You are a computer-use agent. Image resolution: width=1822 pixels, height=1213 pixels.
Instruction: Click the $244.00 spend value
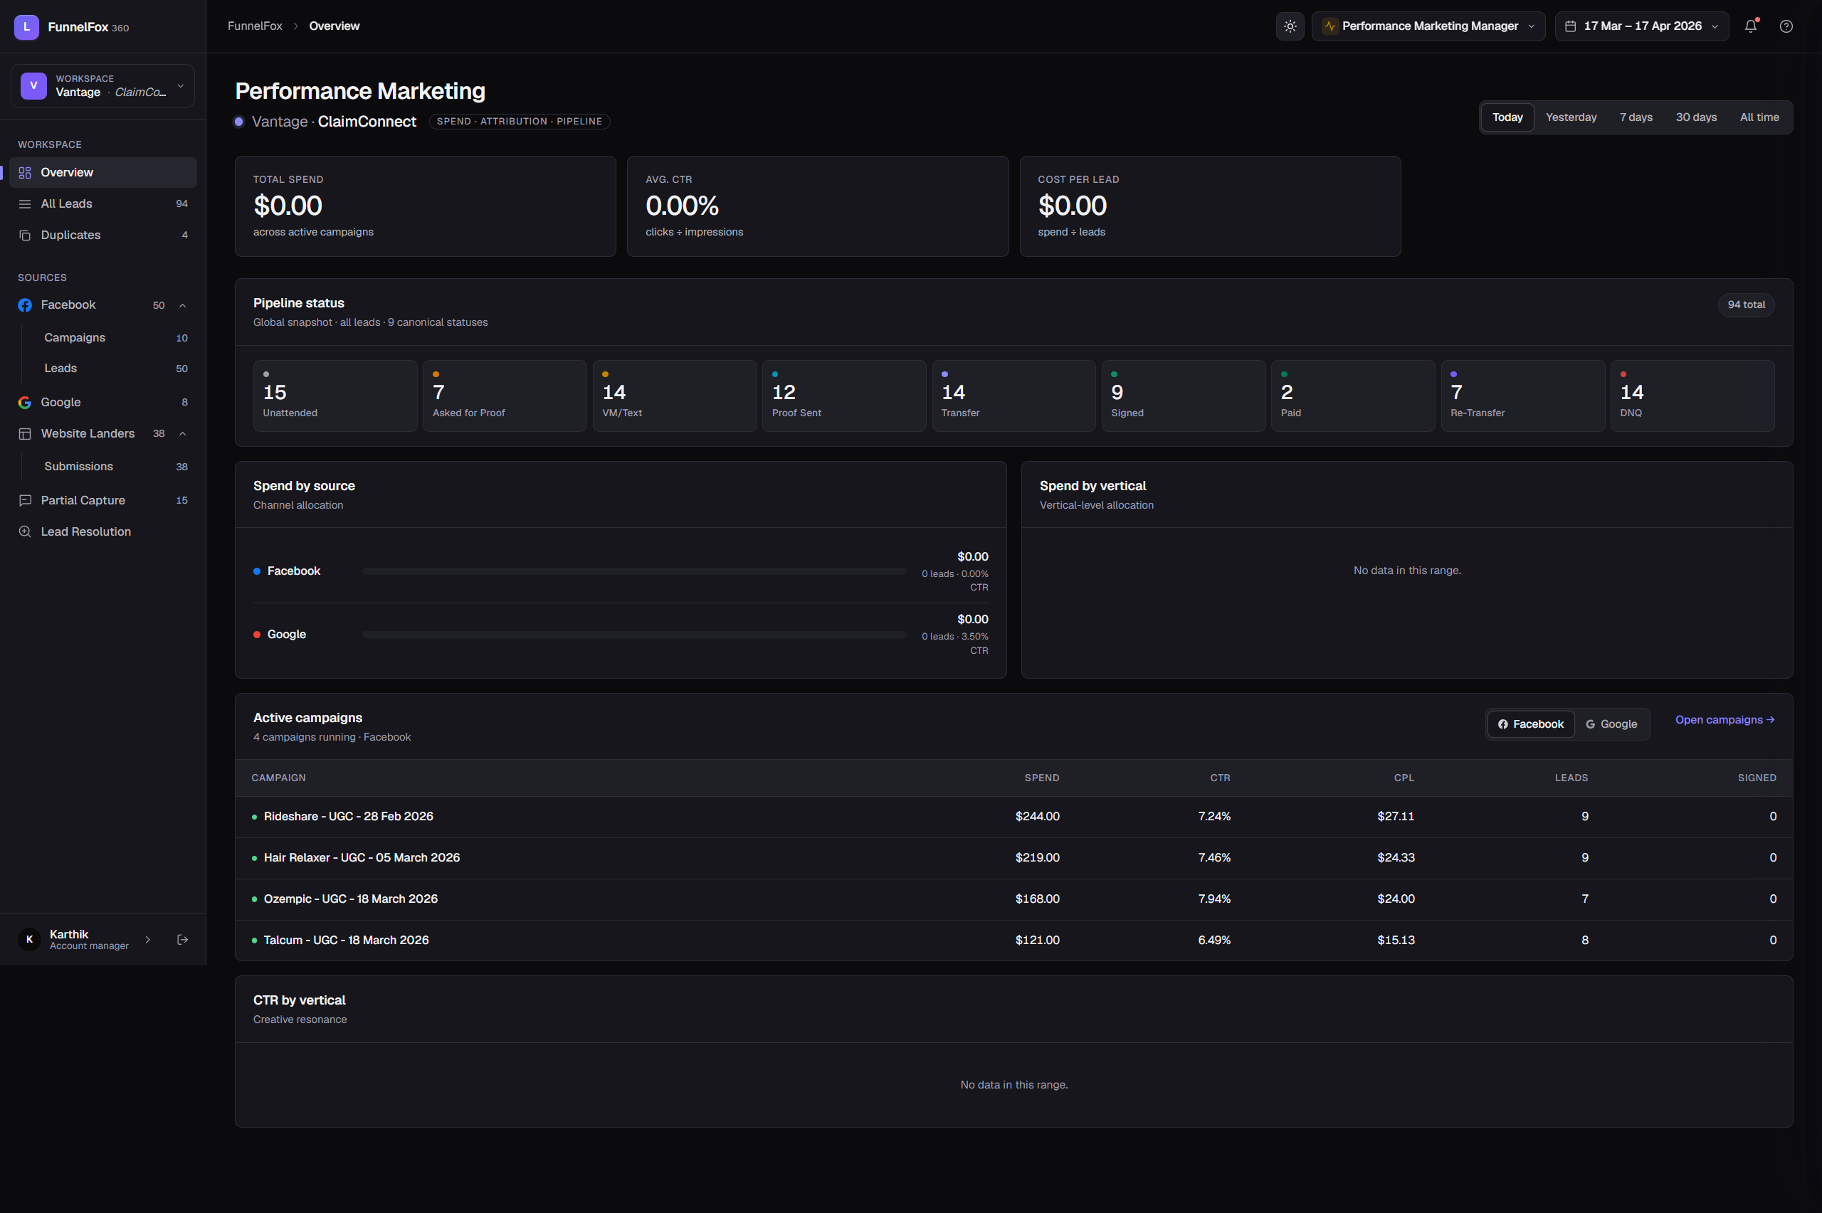point(1037,817)
